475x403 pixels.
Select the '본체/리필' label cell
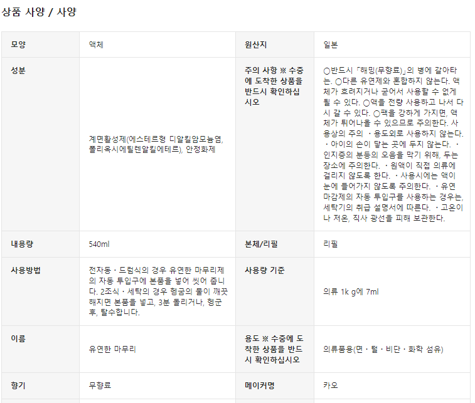(x=275, y=244)
